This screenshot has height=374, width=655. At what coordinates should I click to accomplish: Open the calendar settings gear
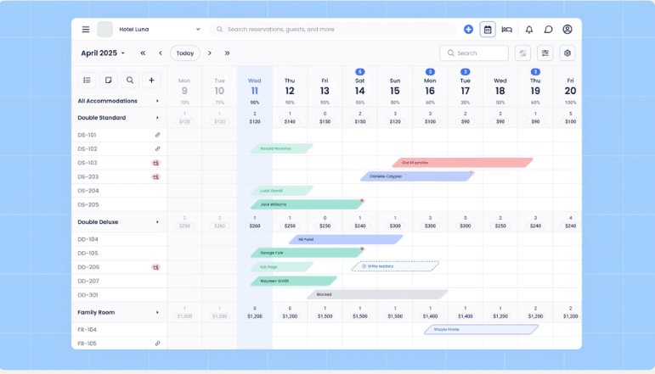567,53
